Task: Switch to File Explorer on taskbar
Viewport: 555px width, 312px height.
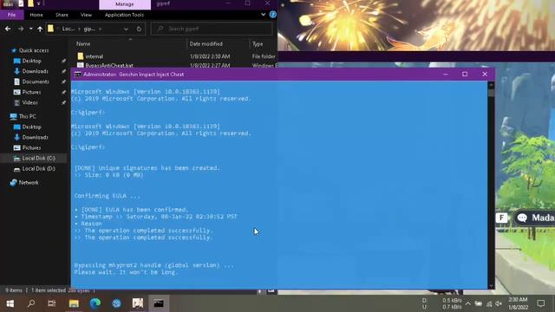Action: 74,303
